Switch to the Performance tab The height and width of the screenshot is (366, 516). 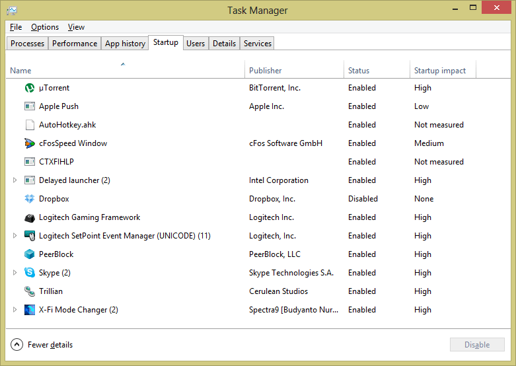click(x=75, y=44)
